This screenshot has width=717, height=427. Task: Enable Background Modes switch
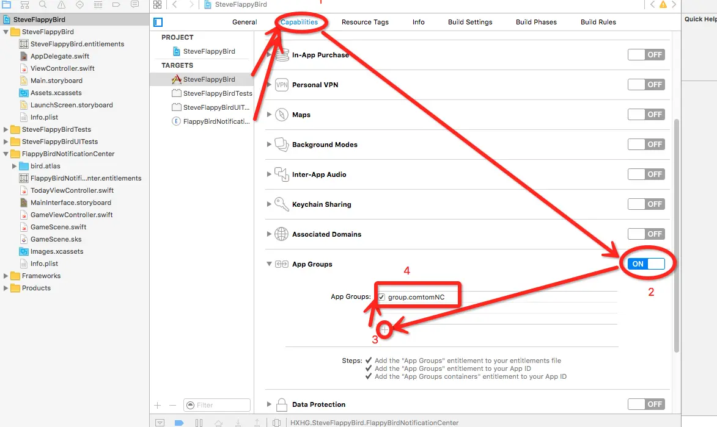(646, 144)
